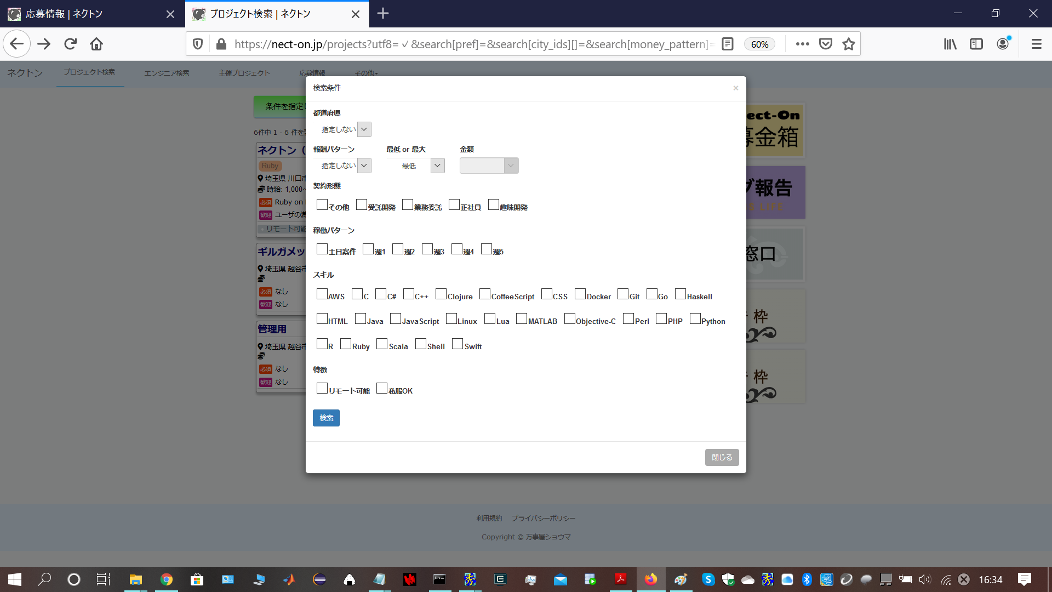The width and height of the screenshot is (1052, 592).
Task: Open the 最低 or 最大 dropdown
Action: click(416, 166)
